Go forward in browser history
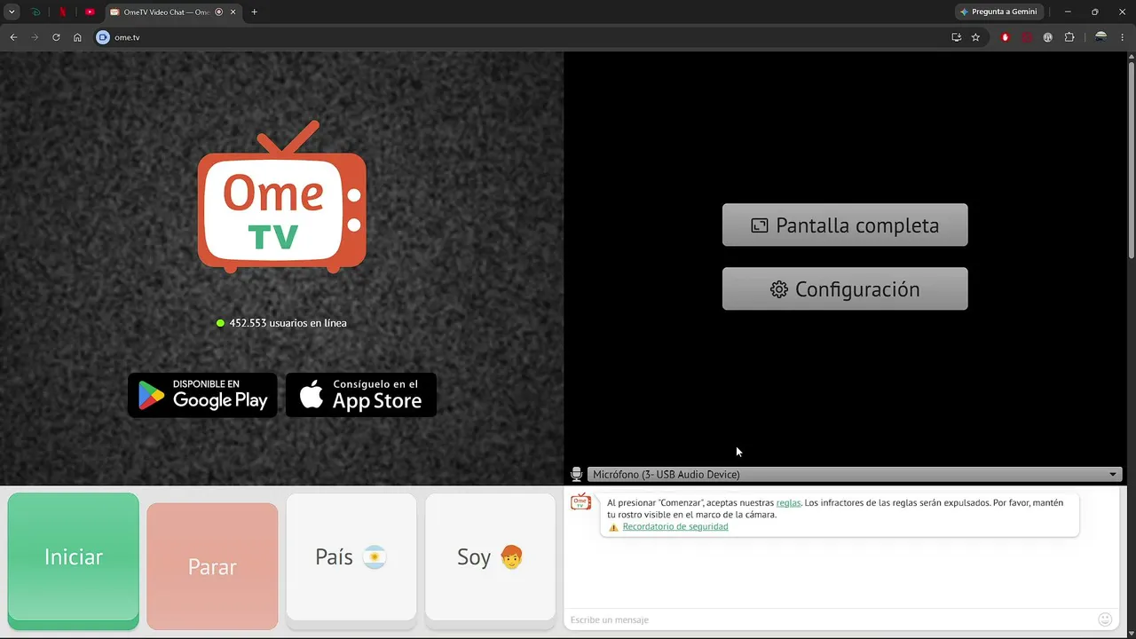This screenshot has width=1136, height=639. pyautogui.click(x=35, y=37)
